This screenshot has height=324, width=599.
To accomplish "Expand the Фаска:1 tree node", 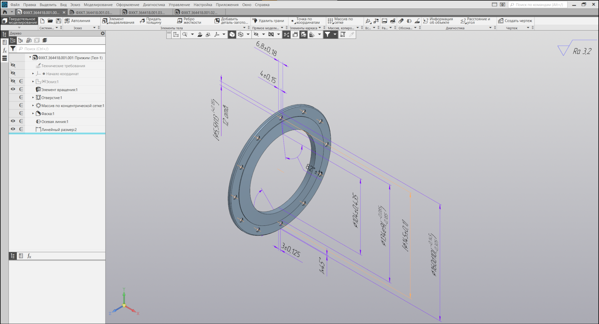I will (33, 114).
